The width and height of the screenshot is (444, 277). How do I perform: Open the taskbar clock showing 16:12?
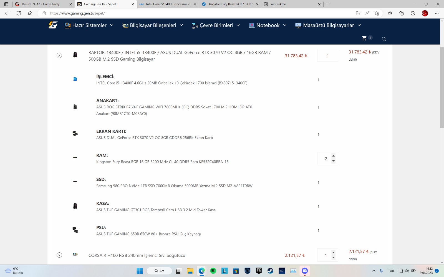tap(426, 271)
